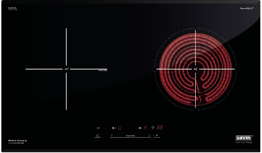Touch the right zone red power level display
262x153 pixels.
[145, 128]
